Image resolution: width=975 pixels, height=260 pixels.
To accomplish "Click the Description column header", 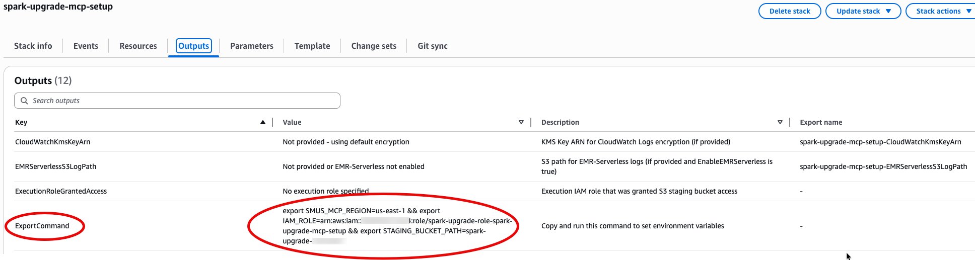I will [x=560, y=122].
